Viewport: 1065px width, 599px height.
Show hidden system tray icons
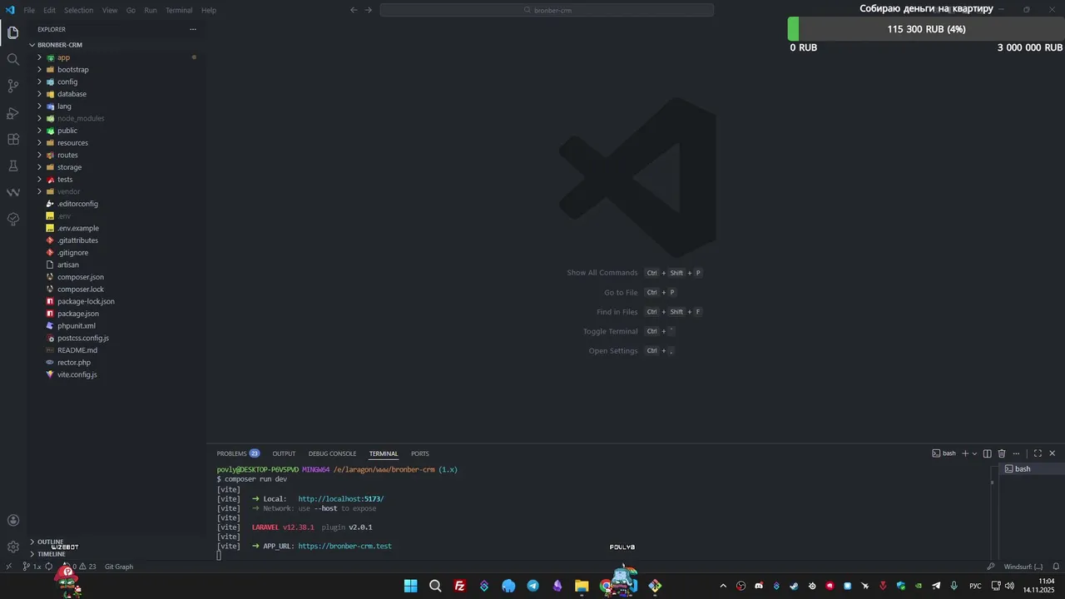723,586
